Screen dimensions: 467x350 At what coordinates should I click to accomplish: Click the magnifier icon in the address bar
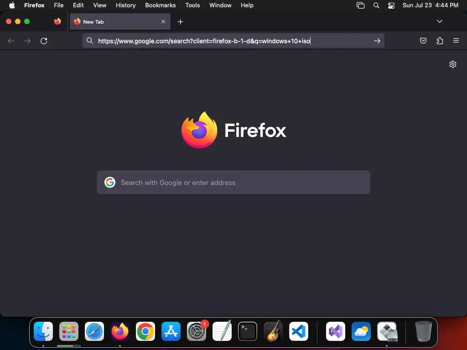90,41
